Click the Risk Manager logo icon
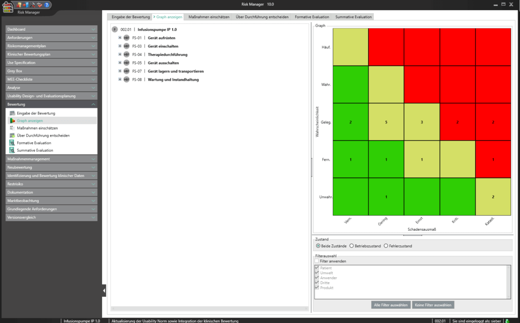The image size is (520, 323). [x=8, y=6]
